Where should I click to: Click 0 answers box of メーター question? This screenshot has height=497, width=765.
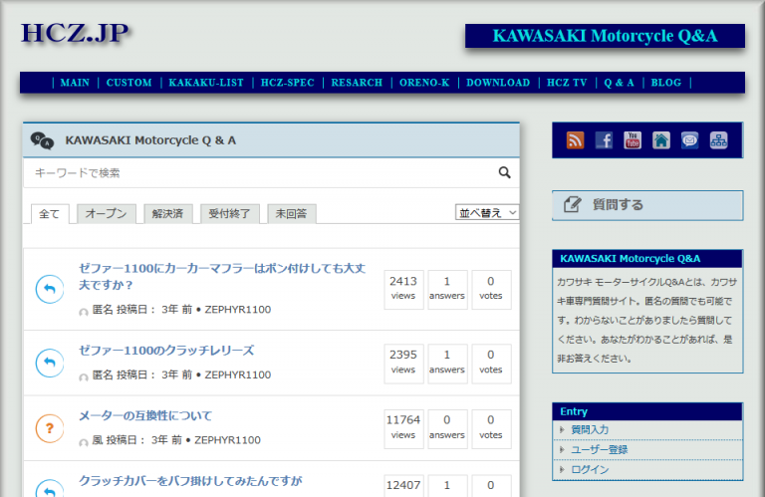(x=447, y=429)
